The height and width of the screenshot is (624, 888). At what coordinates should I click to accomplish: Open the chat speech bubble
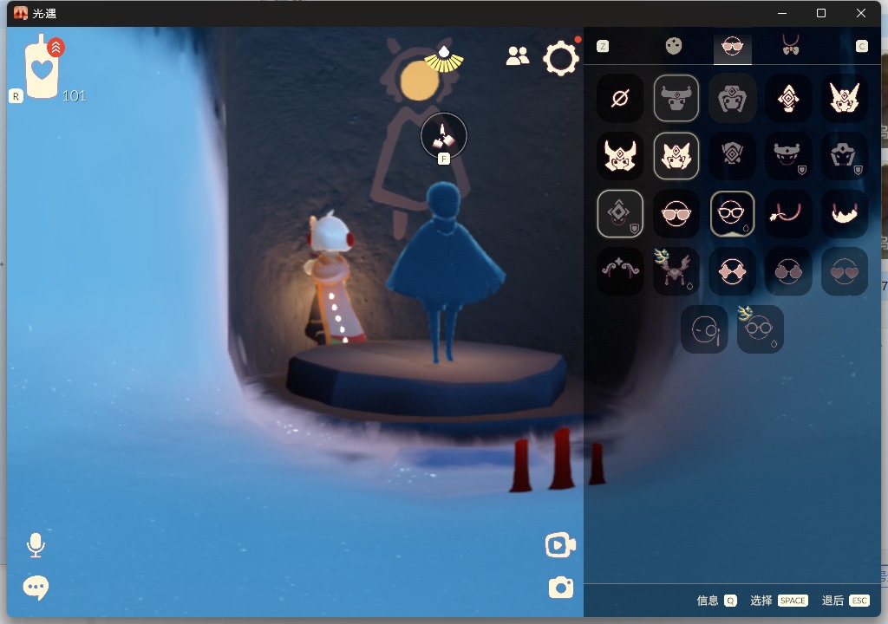[36, 588]
